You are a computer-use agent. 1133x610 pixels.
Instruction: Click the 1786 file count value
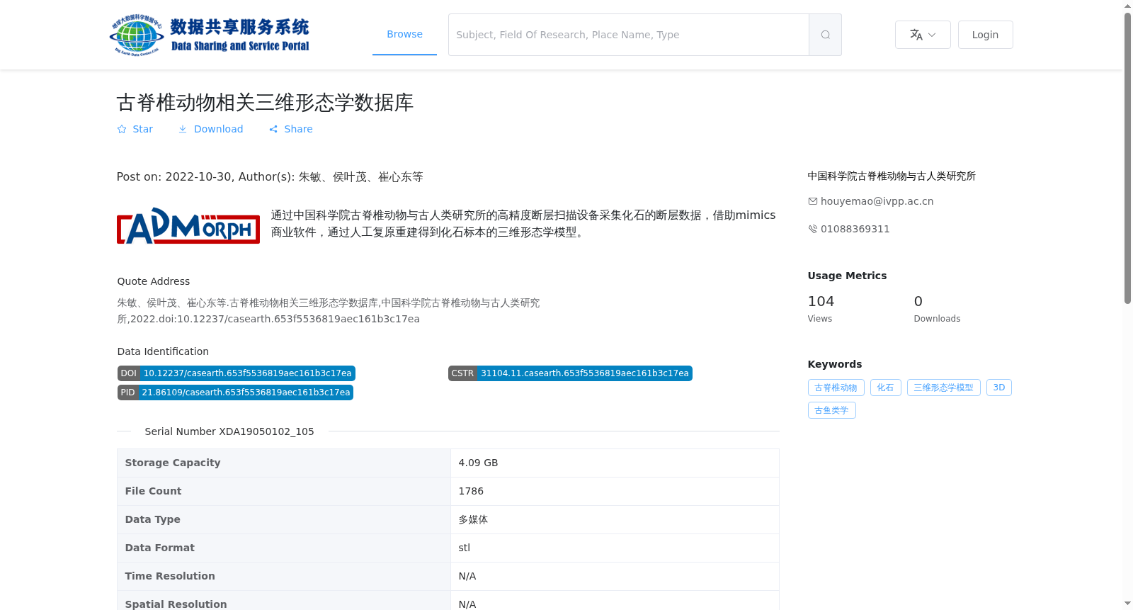[x=471, y=491]
